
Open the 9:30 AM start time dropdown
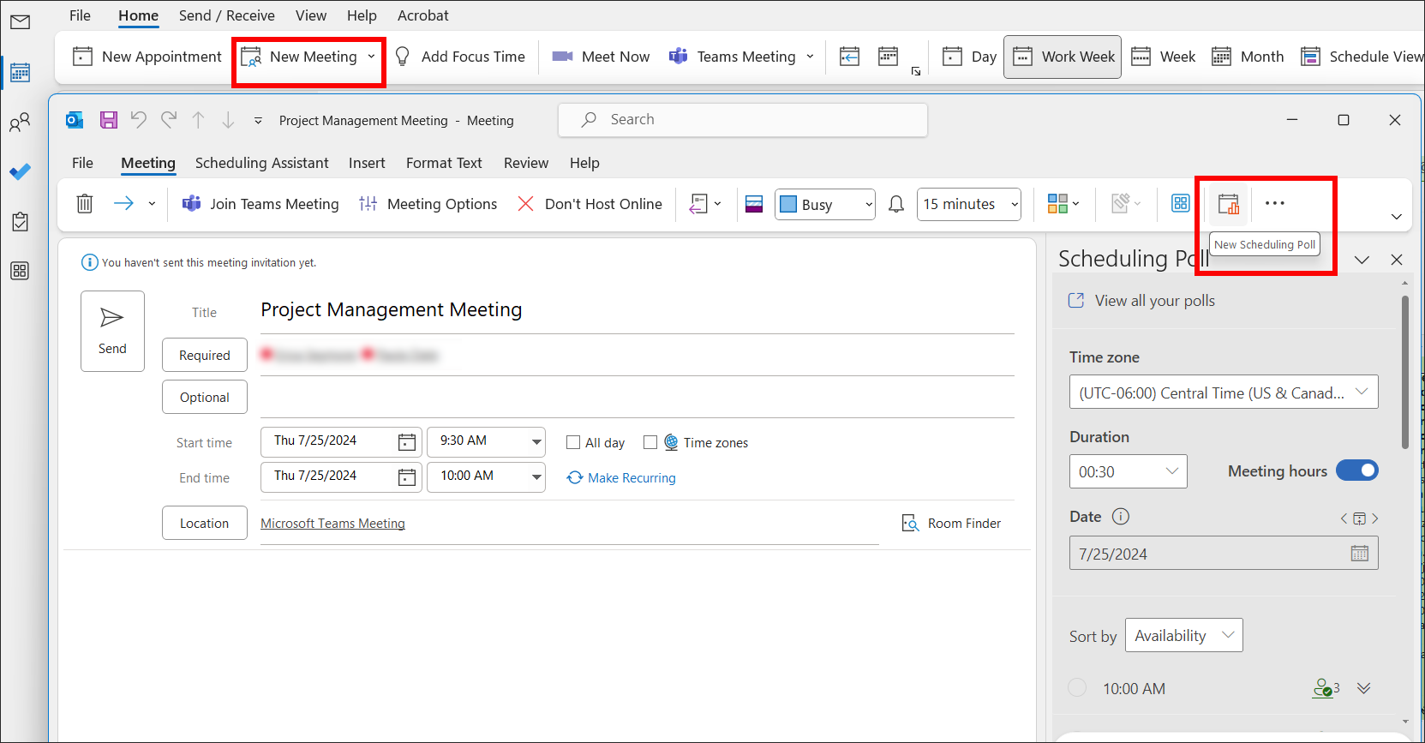click(x=536, y=442)
